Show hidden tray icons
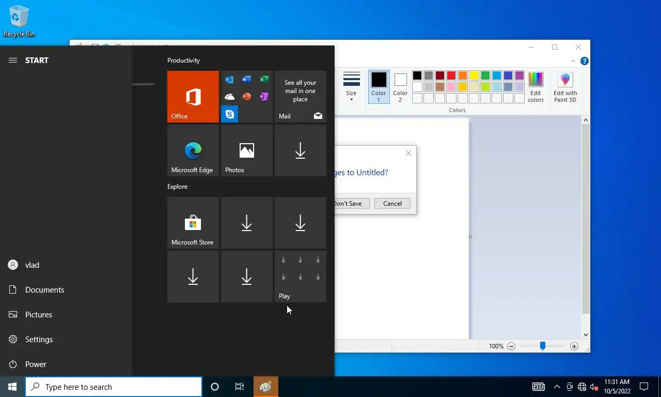 tap(557, 387)
